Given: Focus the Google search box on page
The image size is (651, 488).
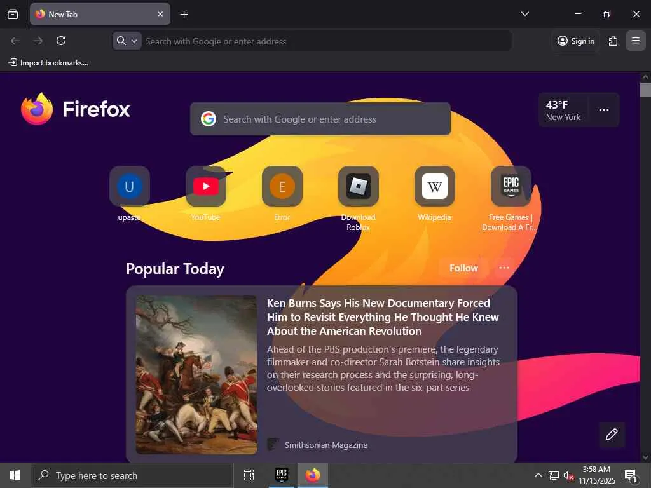Looking at the screenshot, I should tap(320, 119).
